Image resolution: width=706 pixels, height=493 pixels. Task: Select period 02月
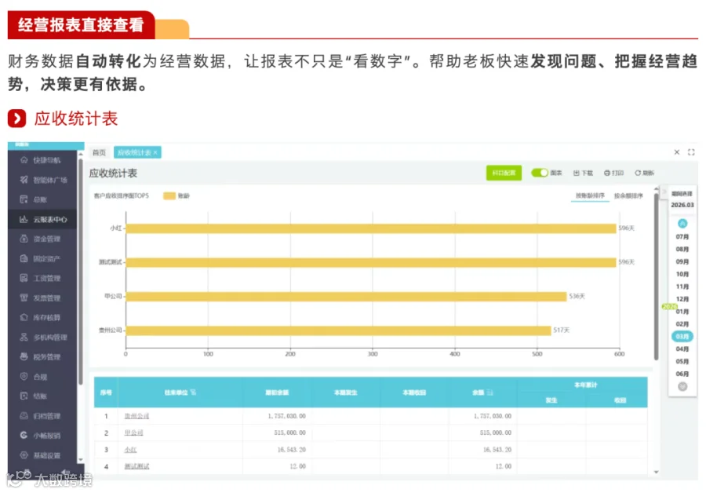pos(682,324)
